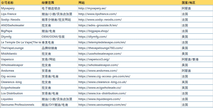Viewport: 213px width, 108px height.
Task: Open the liquideopro.com URL
Action: (99, 99)
